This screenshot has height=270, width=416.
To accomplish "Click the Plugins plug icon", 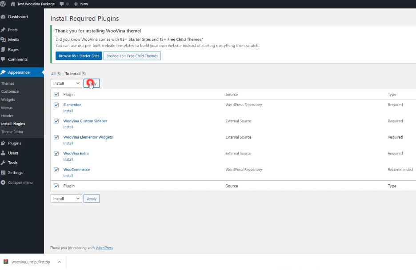I will coord(3,143).
